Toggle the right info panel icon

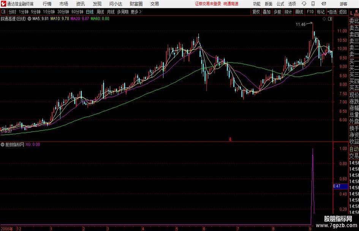330,19
